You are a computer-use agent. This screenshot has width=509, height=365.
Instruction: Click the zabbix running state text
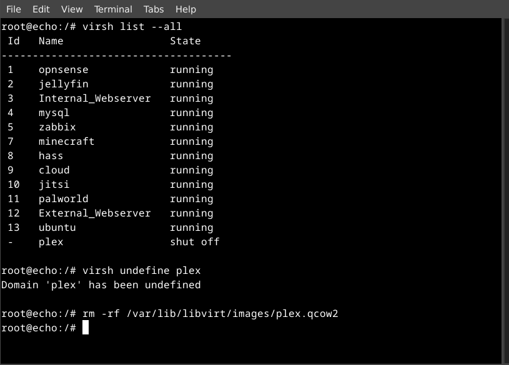tap(192, 127)
